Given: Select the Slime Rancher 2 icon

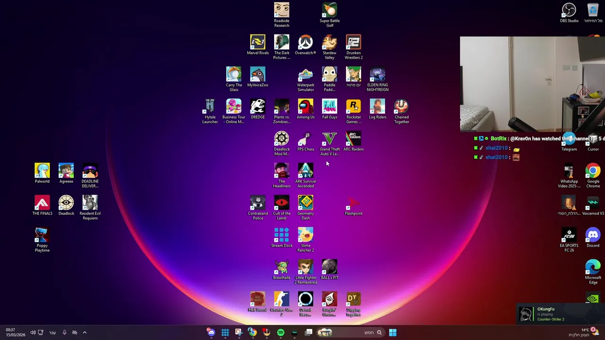Looking at the screenshot, I should click(305, 240).
